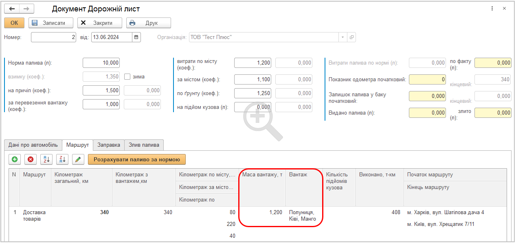Switch to Дані про автомобіль tab
516x243 pixels.
coord(33,145)
